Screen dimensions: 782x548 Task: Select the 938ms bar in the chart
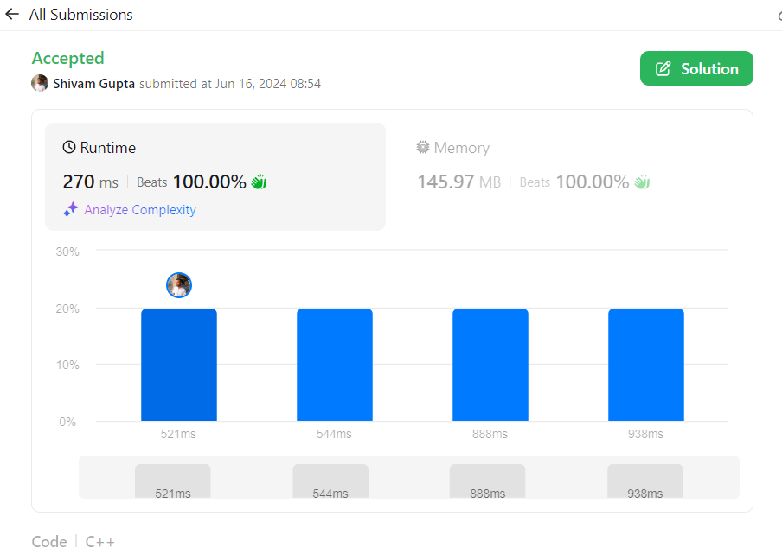click(x=646, y=365)
